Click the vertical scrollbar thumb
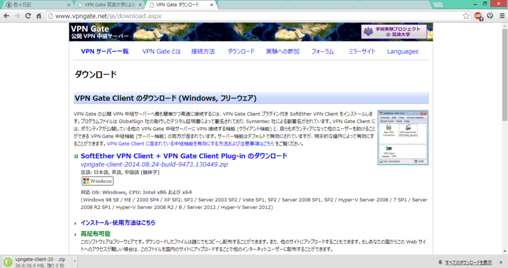Viewport: 508px width, 268px height. 505,75
